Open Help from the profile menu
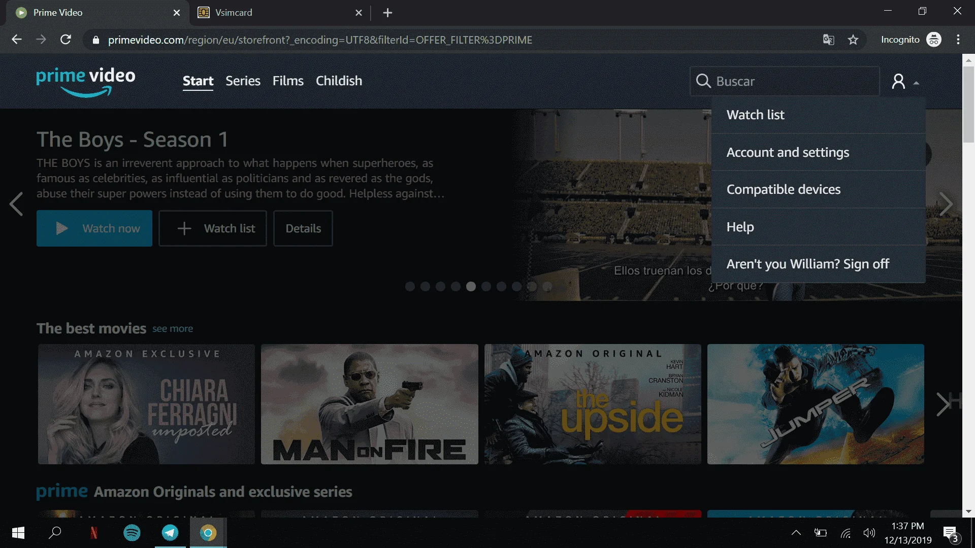 (x=818, y=227)
